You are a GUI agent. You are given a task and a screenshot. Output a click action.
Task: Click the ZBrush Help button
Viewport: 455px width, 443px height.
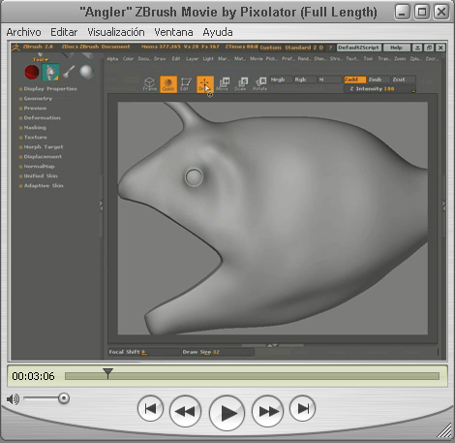(396, 47)
